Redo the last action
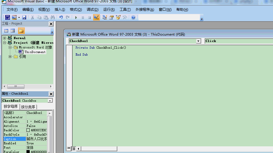The image size is (273, 153). (68, 17)
